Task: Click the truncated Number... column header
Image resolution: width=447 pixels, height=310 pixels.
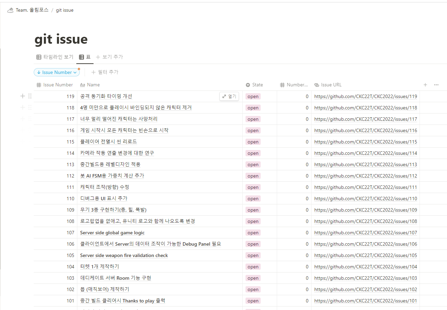Action: point(297,85)
